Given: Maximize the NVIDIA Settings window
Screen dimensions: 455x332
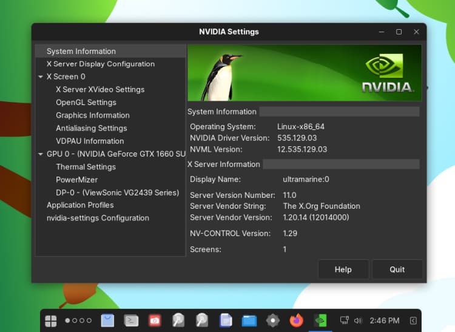Looking at the screenshot, I should [399, 32].
